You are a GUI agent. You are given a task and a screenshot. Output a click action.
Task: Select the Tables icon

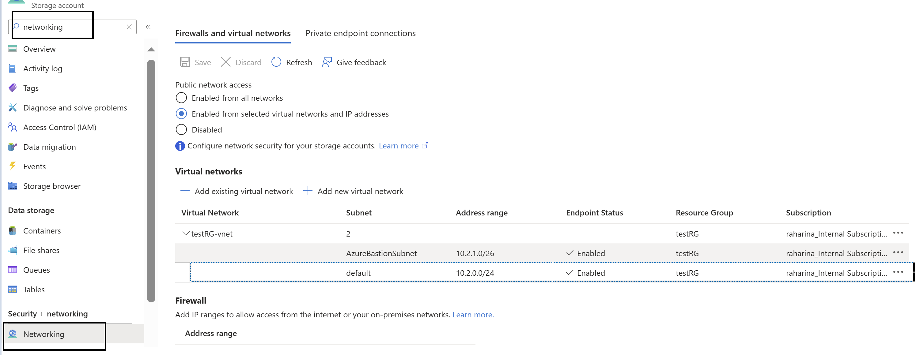click(x=13, y=289)
